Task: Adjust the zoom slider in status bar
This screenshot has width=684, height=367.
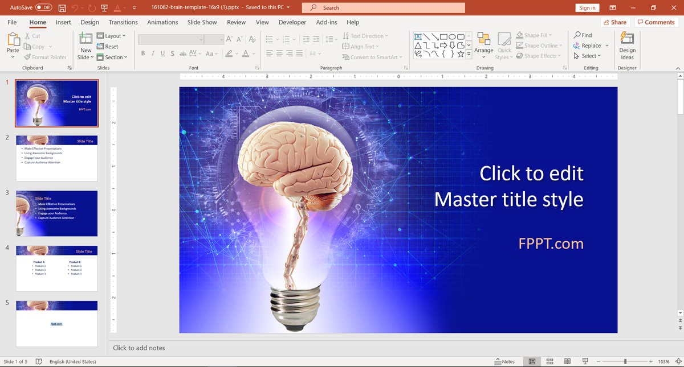Action: pos(625,361)
